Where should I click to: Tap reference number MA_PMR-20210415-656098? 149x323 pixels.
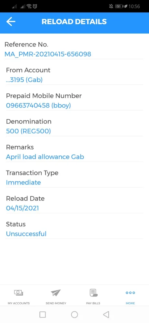point(48,54)
